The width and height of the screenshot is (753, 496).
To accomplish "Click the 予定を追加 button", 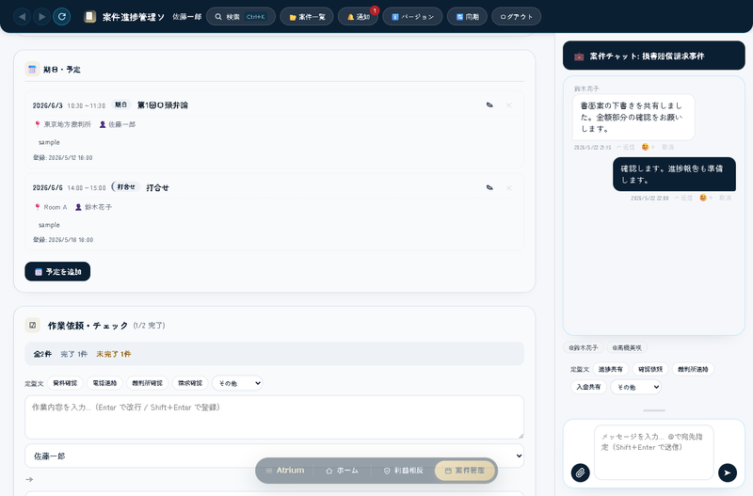I will (x=57, y=272).
